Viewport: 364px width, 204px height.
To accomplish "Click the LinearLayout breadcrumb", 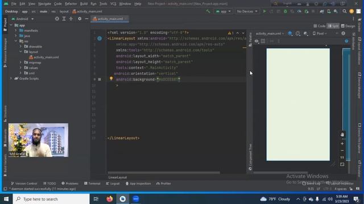I will point(118,177).
